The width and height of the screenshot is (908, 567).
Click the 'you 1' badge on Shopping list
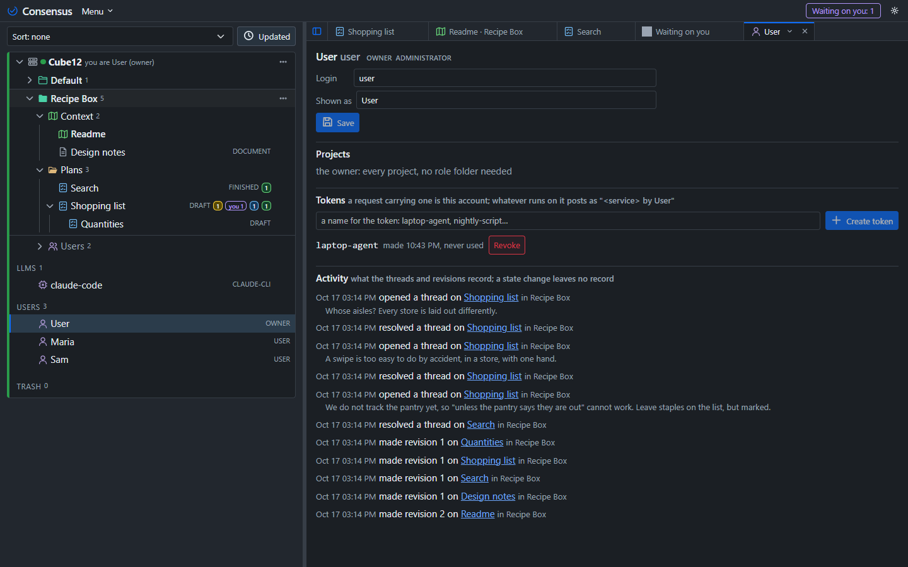[236, 206]
